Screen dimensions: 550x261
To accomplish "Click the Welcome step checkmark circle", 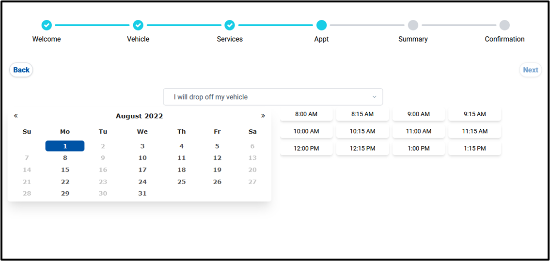I will pos(47,25).
